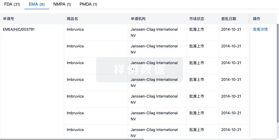Click Imbruvica in the first table row
The image size is (279, 140).
click(x=75, y=29)
